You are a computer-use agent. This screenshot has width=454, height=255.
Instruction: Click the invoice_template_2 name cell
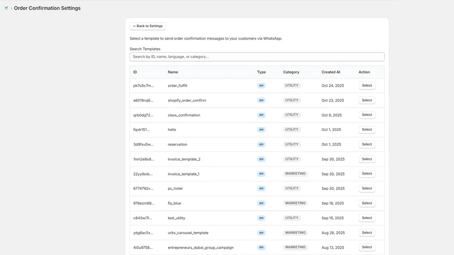point(184,159)
